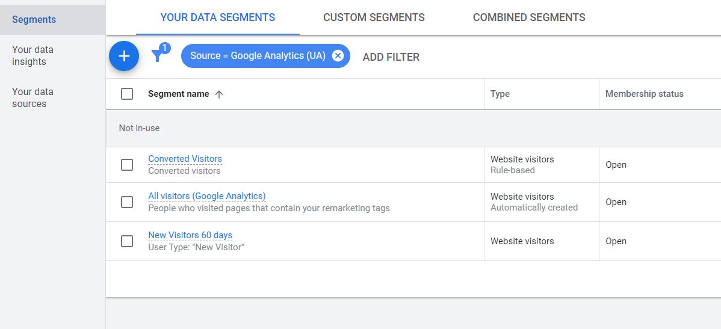Open the New Visitors 60 days link
The image size is (721, 329).
[x=190, y=235]
